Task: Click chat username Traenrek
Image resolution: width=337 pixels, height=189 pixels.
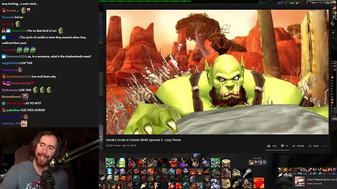Action: (x=8, y=17)
